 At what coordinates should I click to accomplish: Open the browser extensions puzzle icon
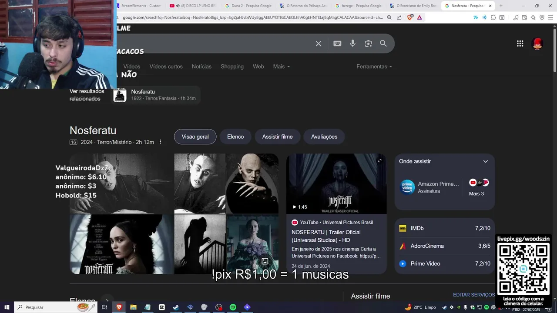[x=493, y=17]
